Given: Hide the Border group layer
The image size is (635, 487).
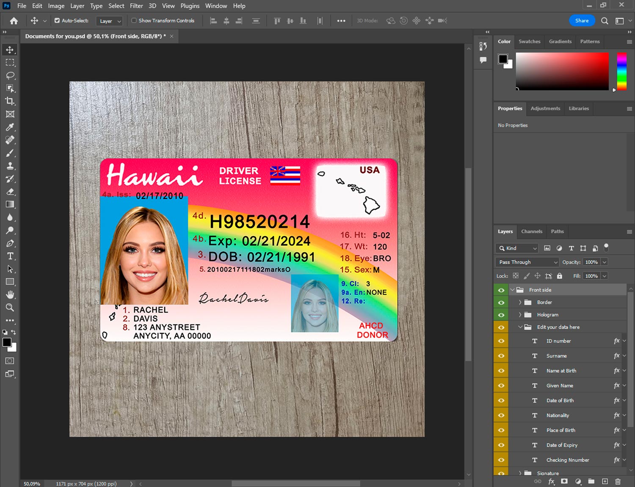Looking at the screenshot, I should (501, 303).
